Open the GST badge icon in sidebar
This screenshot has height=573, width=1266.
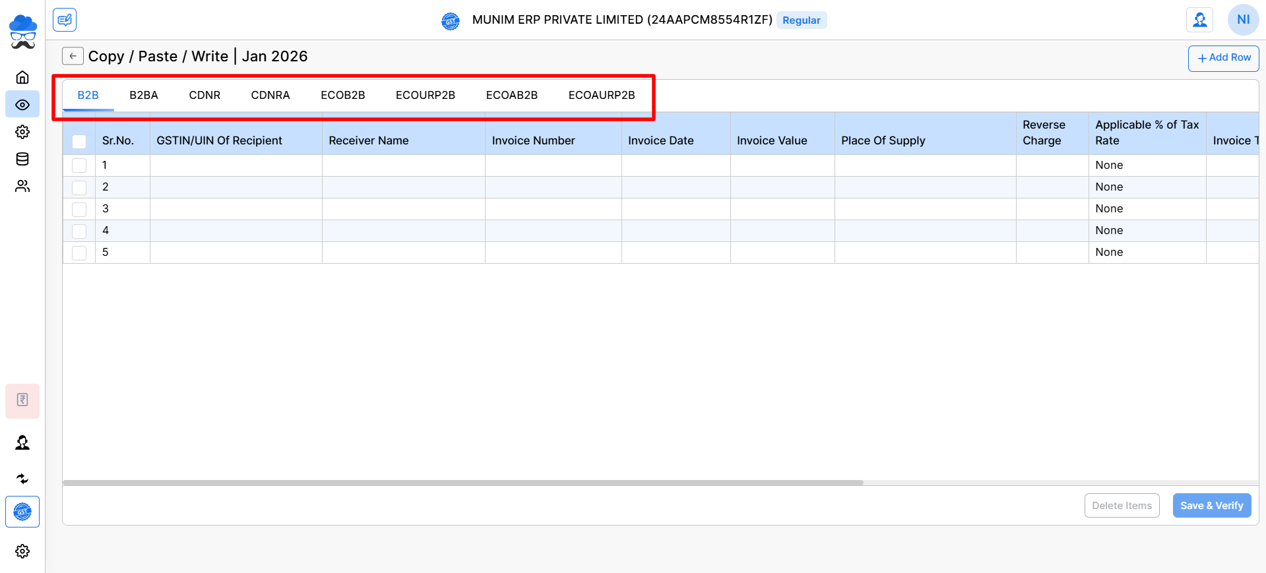(22, 512)
